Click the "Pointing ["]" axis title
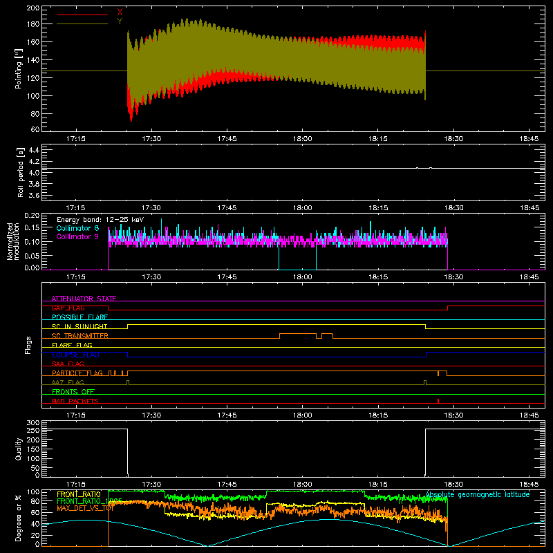The image size is (553, 553). coord(19,68)
